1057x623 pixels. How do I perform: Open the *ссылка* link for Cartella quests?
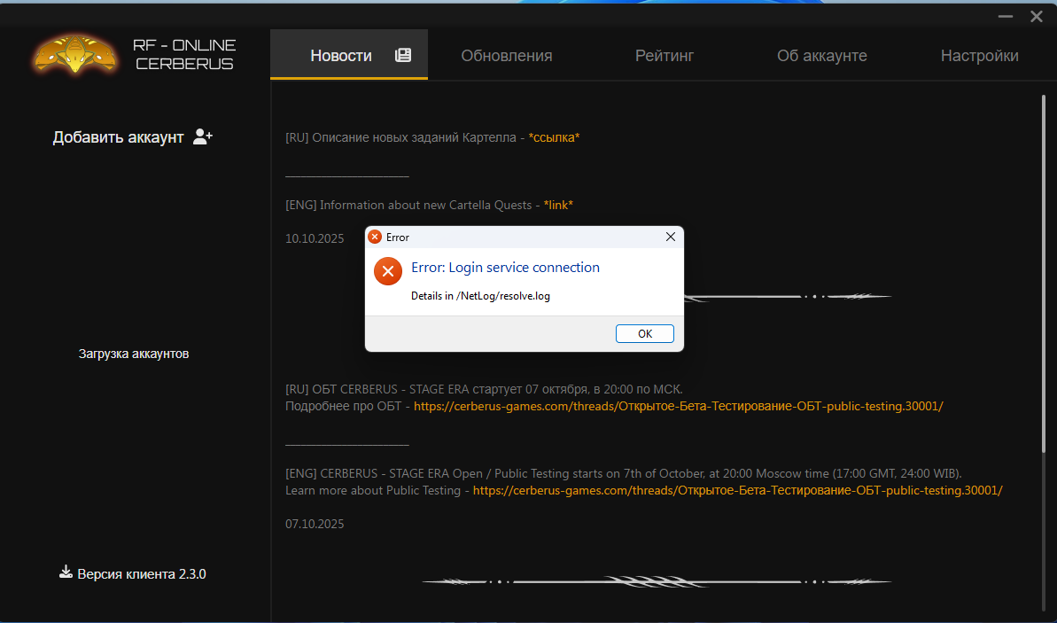click(554, 137)
